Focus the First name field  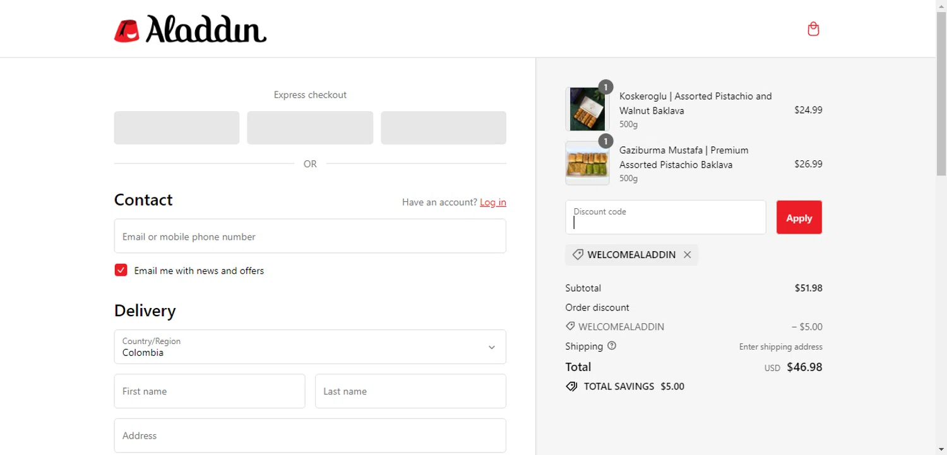coord(210,391)
